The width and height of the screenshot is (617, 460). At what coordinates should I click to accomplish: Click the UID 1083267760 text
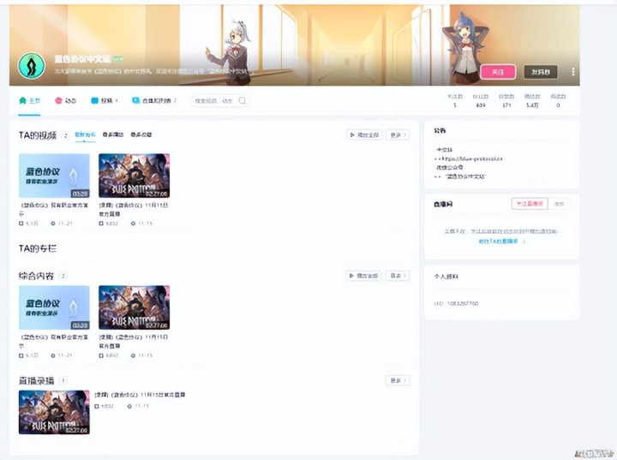coord(457,303)
